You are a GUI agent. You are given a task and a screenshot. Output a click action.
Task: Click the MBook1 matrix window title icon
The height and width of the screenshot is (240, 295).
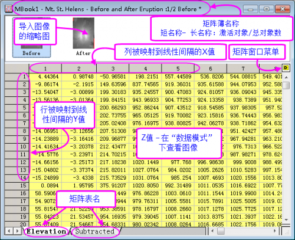pyautogui.click(x=8, y=9)
